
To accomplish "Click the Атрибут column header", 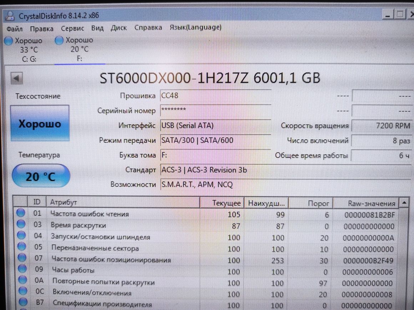I will [x=123, y=202].
